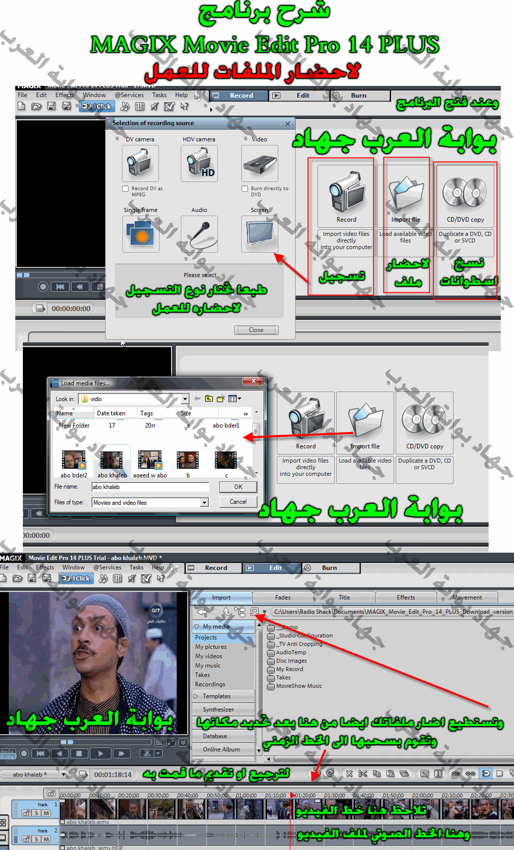Select the DV camera recording source

pos(140,163)
